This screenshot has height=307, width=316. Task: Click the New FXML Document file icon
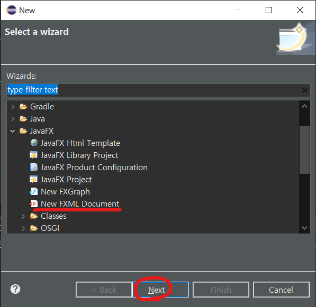(x=34, y=203)
